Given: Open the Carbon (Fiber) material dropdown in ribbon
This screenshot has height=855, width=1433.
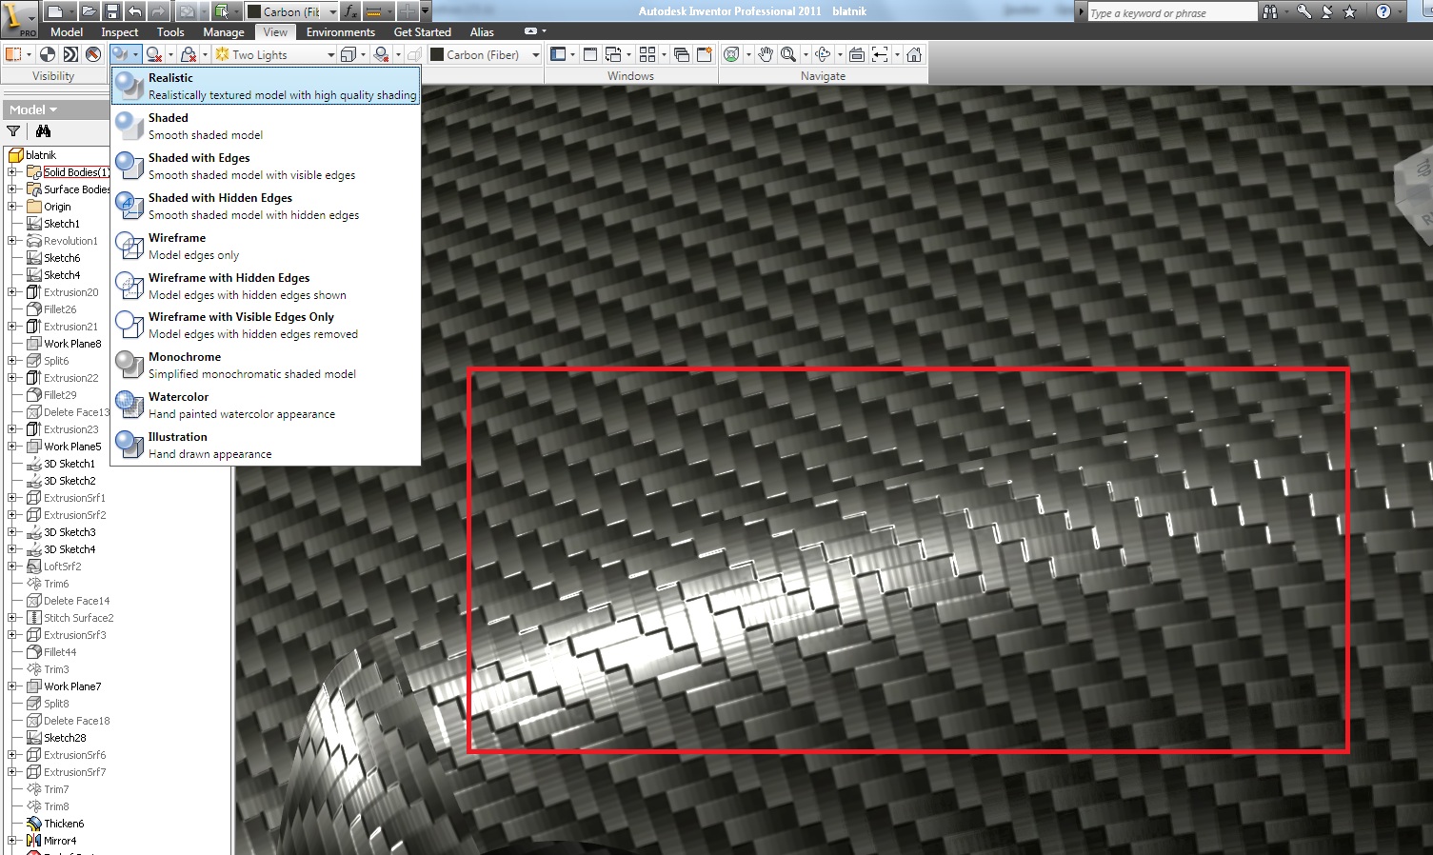Looking at the screenshot, I should click(535, 55).
